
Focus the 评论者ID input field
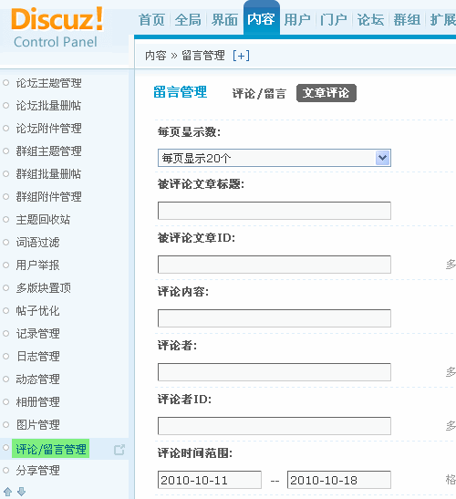pyautogui.click(x=275, y=426)
